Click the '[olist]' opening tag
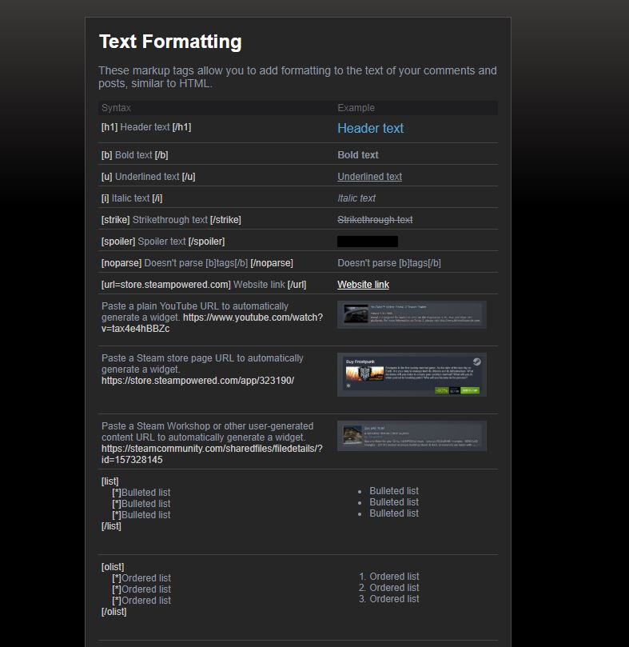 [x=113, y=567]
